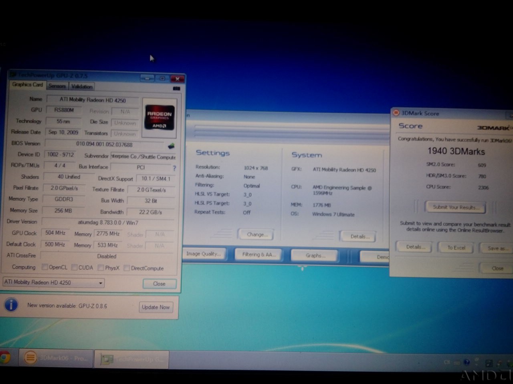513x384 pixels.
Task: Click the Bus Interface question mark icon
Action: tap(174, 168)
